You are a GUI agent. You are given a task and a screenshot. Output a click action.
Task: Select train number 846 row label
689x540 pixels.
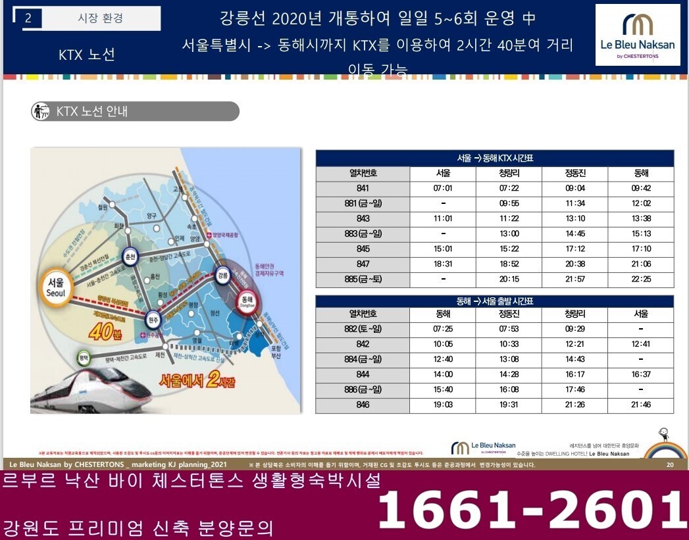[363, 405]
